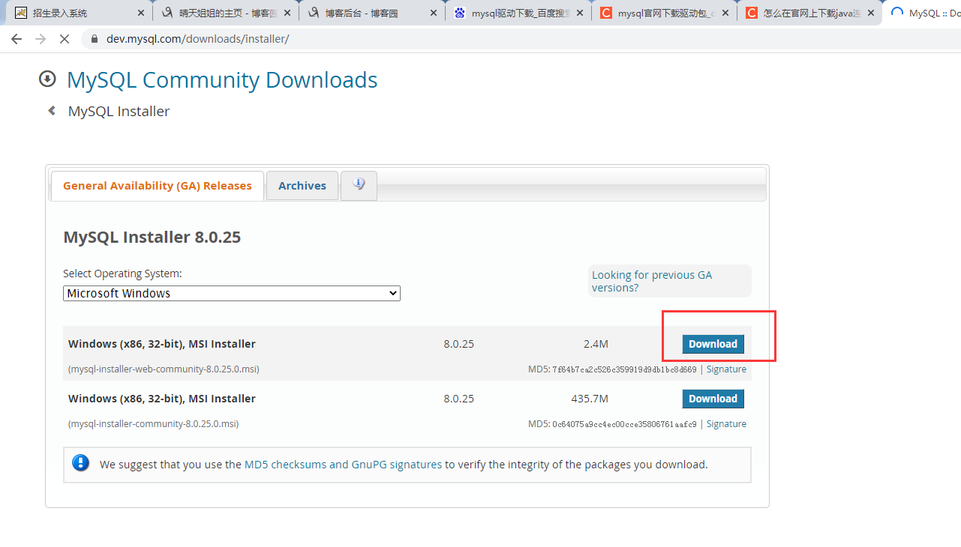This screenshot has height=547, width=961.
Task: Select General Availability (GA) Releases tab
Action: [x=158, y=186]
